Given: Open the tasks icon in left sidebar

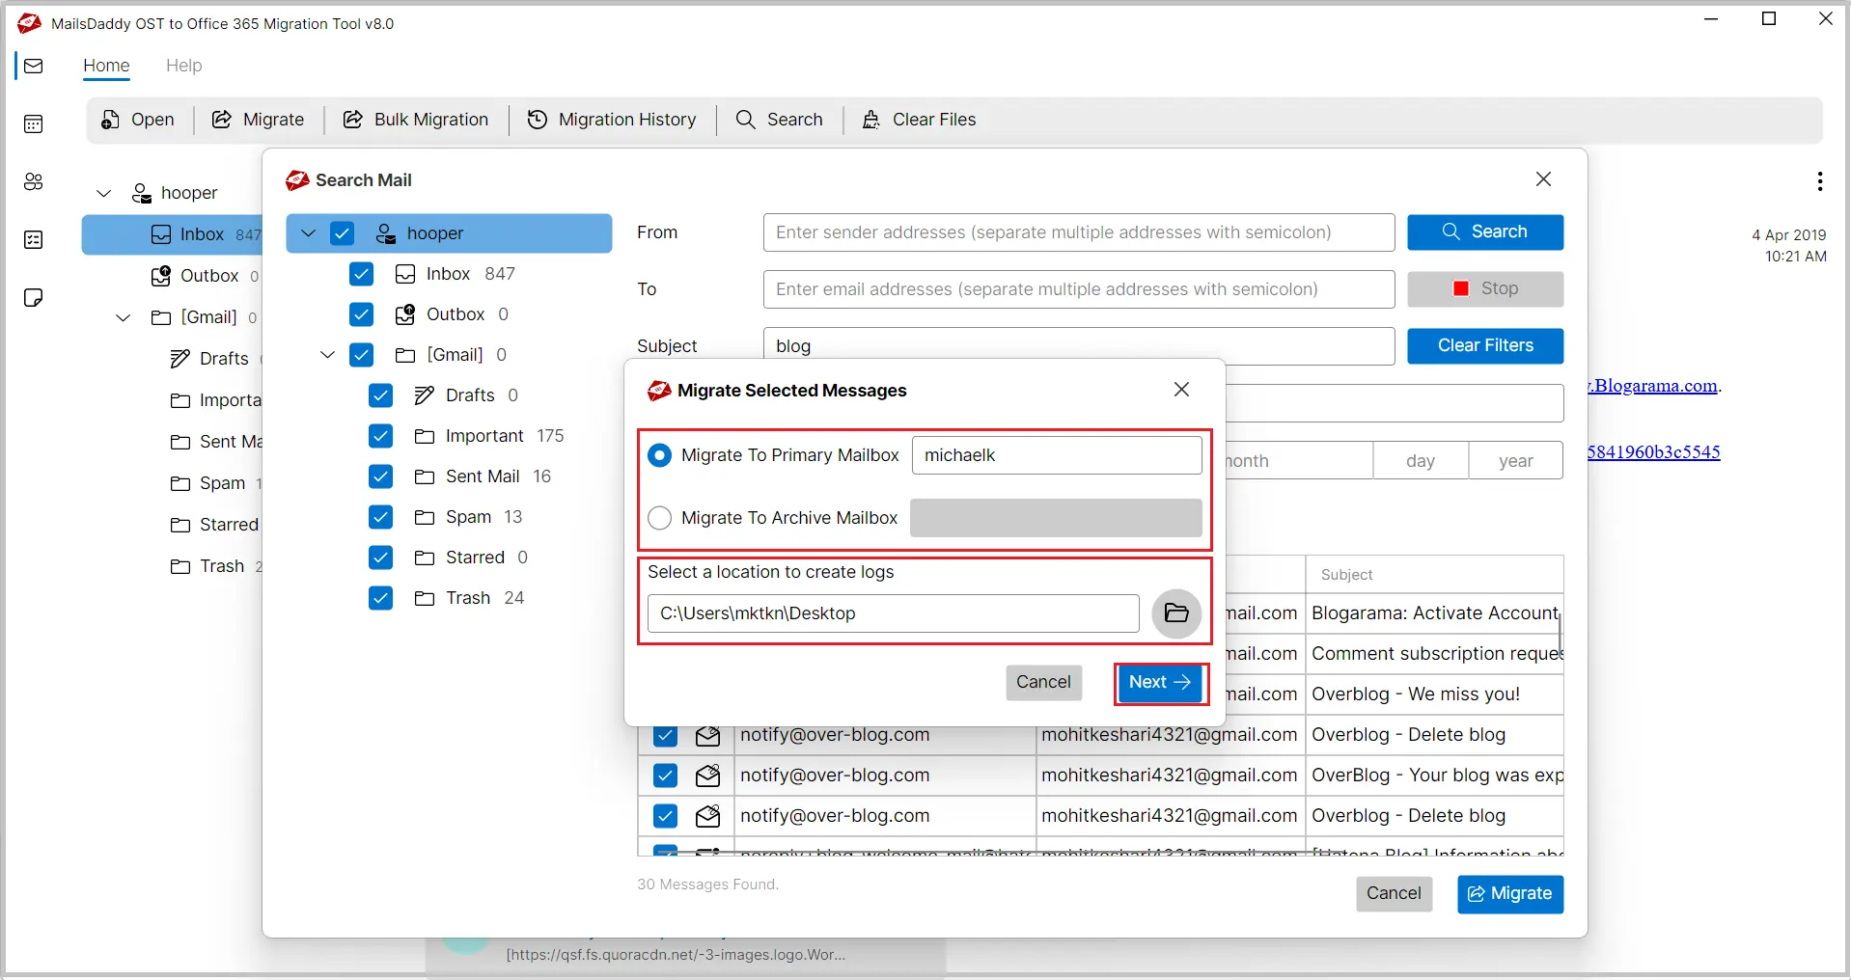Looking at the screenshot, I should click(34, 239).
